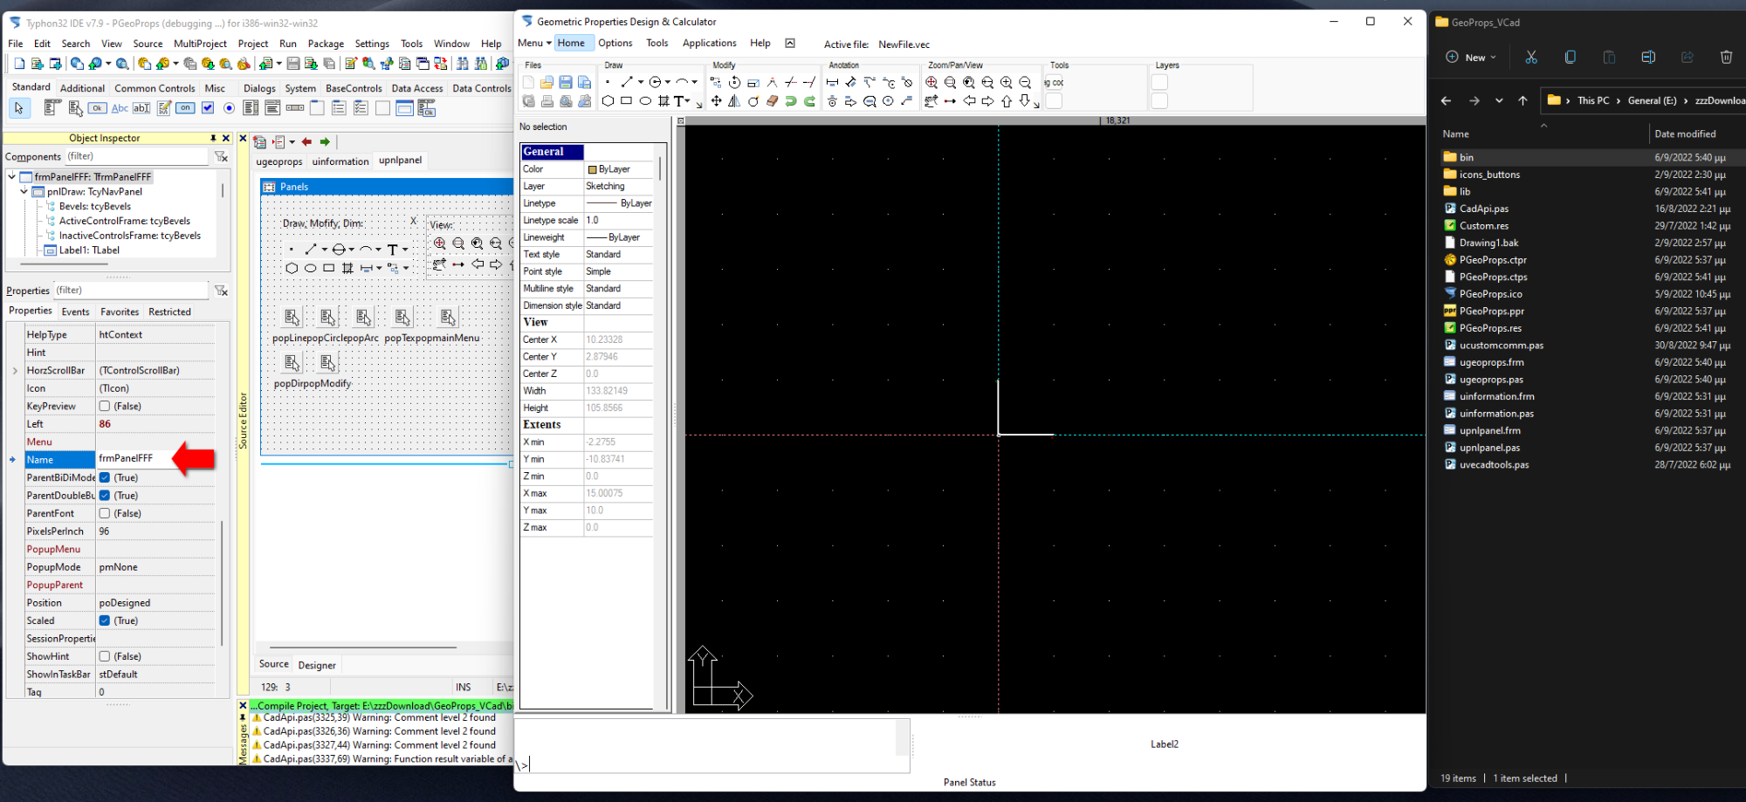
Task: Click the Mirror tool in the Modify group
Action: [x=734, y=101]
